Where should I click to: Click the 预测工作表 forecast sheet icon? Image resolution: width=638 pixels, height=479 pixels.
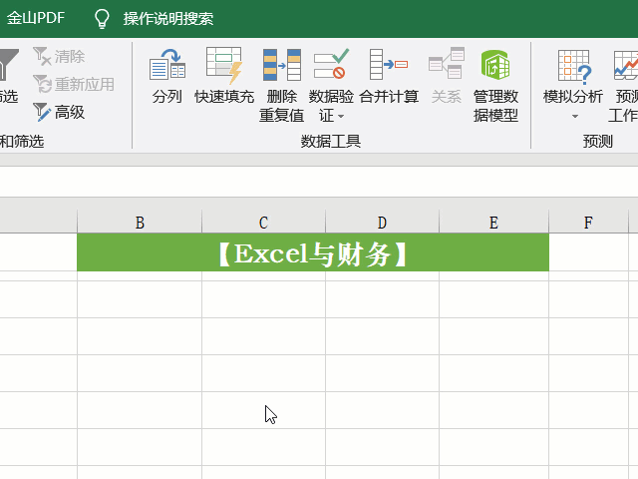pos(626,65)
